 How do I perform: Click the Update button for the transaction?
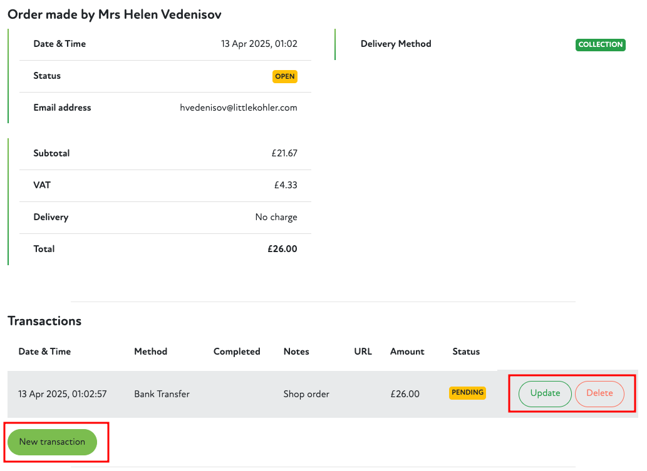point(545,393)
